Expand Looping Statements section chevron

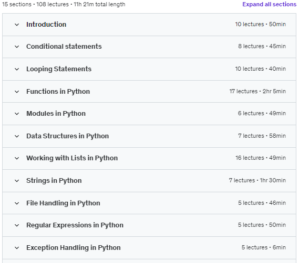click(17, 69)
